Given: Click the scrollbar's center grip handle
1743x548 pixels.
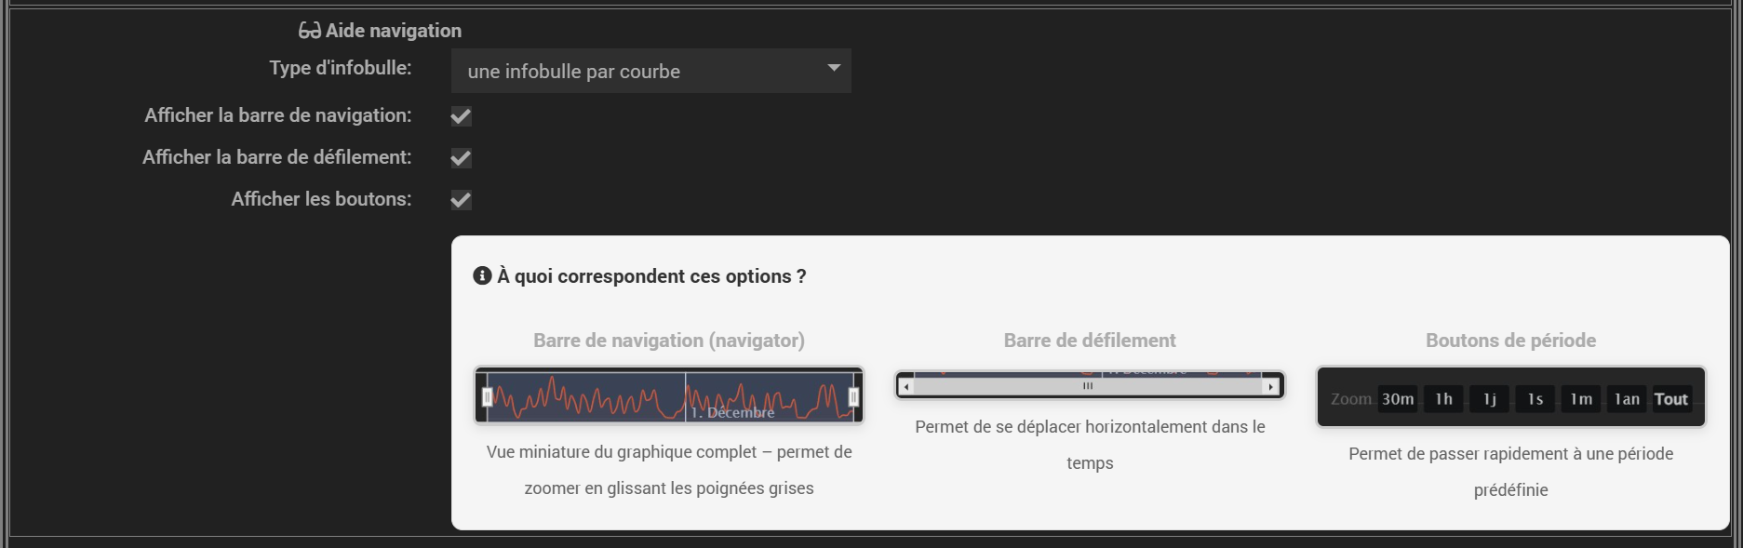Looking at the screenshot, I should [1088, 385].
